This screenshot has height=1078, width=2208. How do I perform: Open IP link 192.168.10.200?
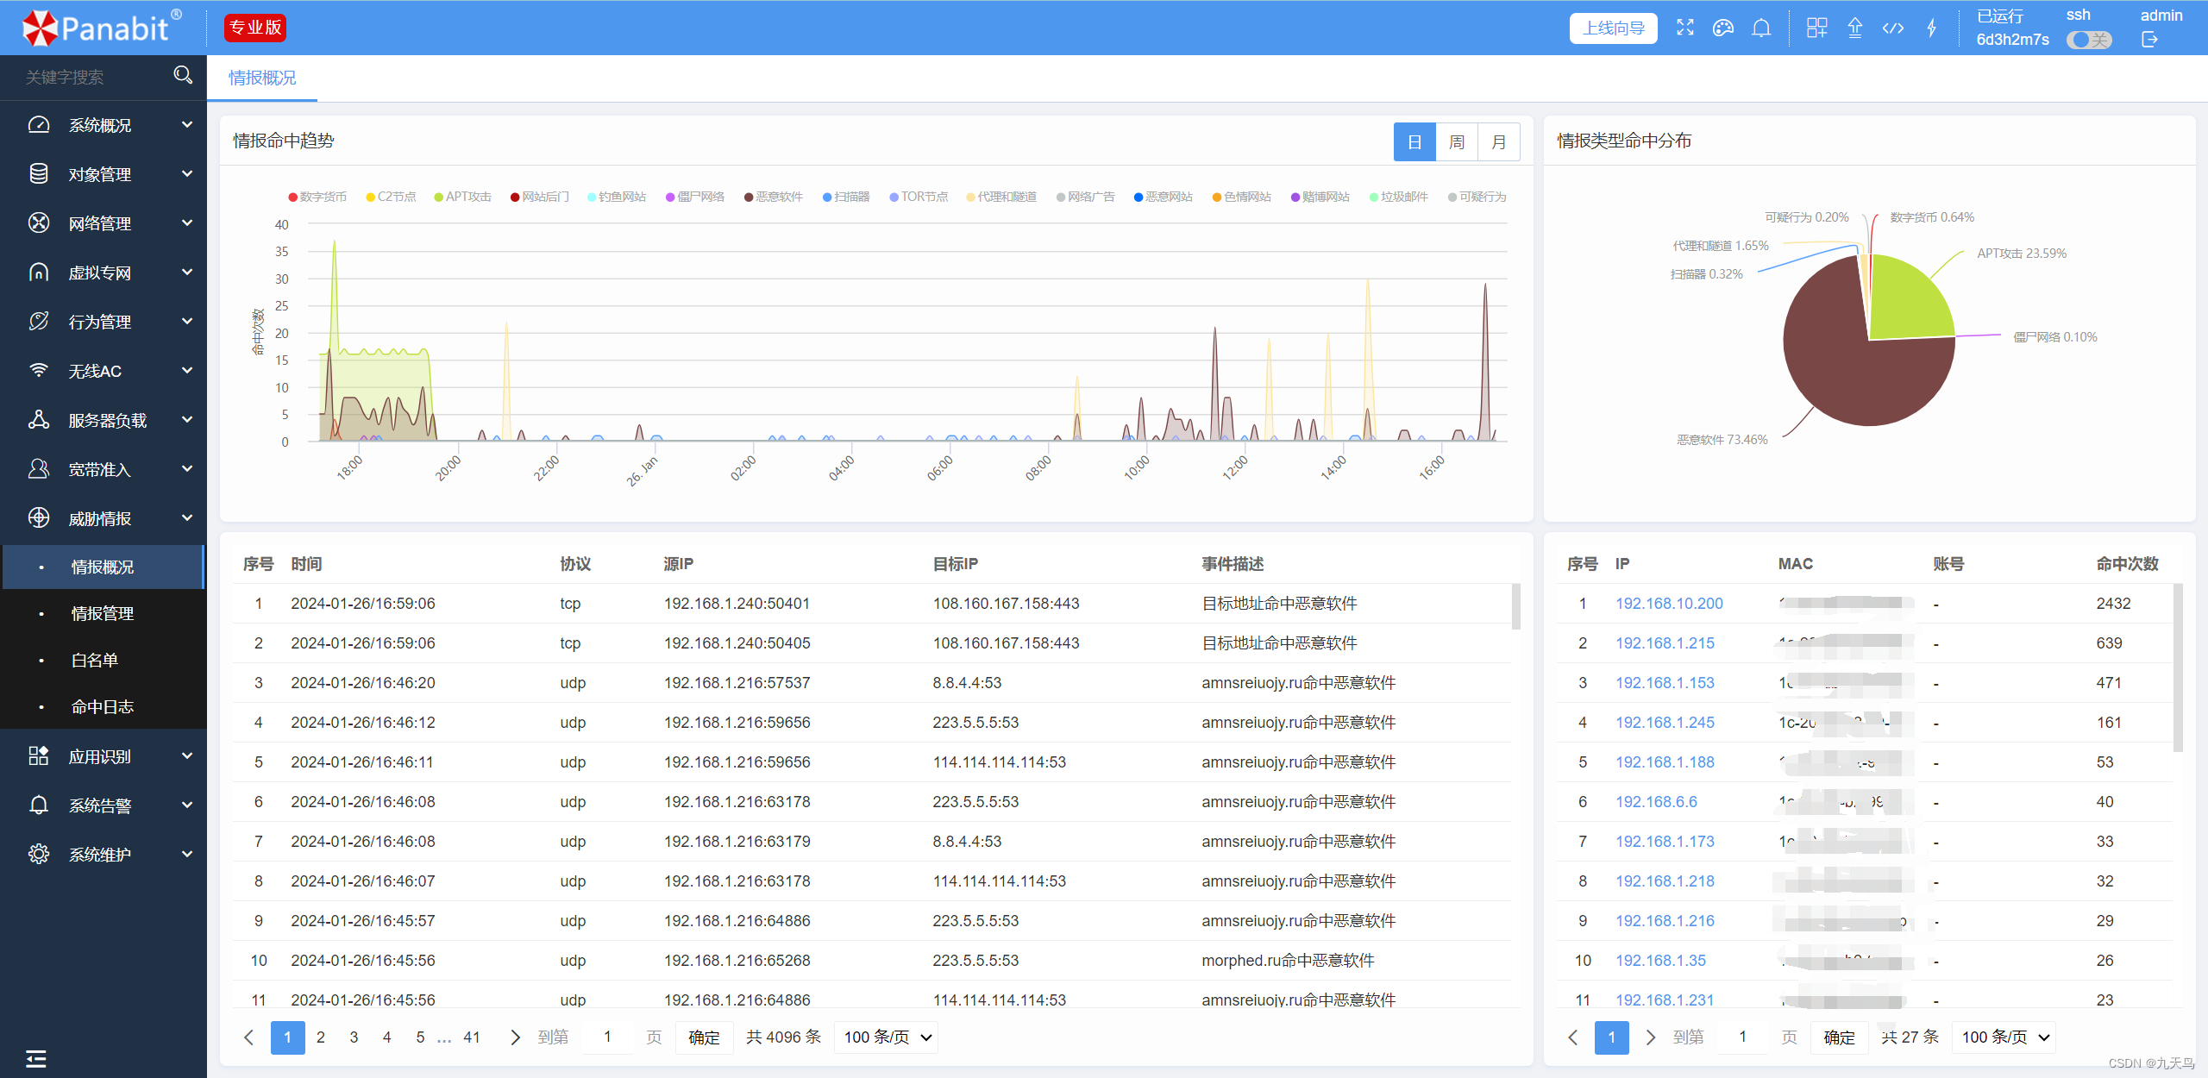(1668, 604)
